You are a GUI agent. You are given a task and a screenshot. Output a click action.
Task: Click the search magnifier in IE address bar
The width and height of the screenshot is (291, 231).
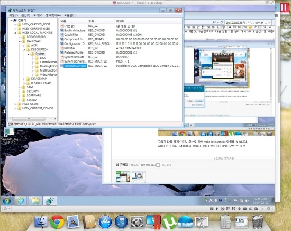point(214,22)
